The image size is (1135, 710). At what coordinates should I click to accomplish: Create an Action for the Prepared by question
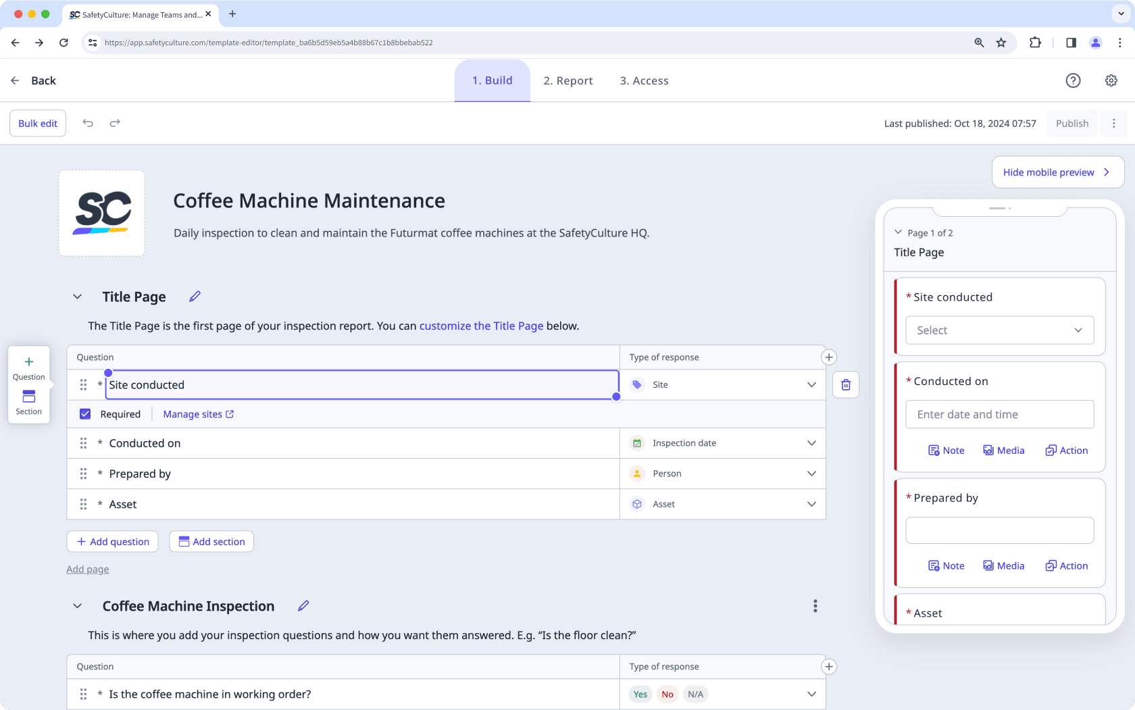click(x=1066, y=565)
